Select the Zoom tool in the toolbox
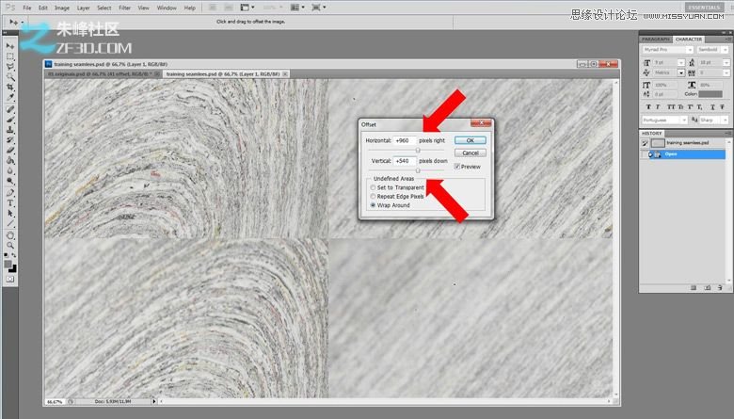 9,246
